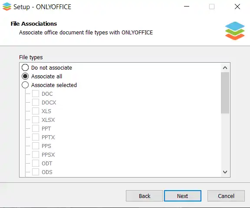The image size is (250, 208).
Task: Toggle the PPS checkbox
Action: click(36, 146)
